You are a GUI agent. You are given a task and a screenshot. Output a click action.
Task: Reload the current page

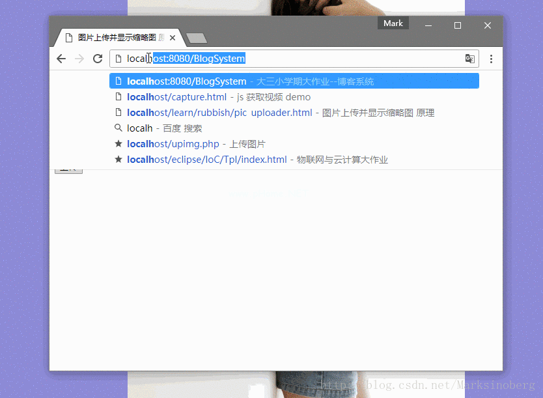point(98,59)
